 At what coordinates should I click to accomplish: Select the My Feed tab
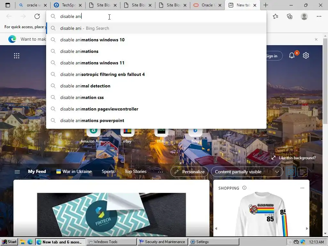pos(37,172)
